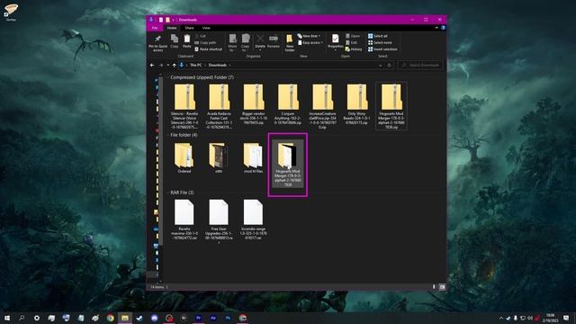
Task: Click Paste shortcut in the ribbon
Action: 208,49
